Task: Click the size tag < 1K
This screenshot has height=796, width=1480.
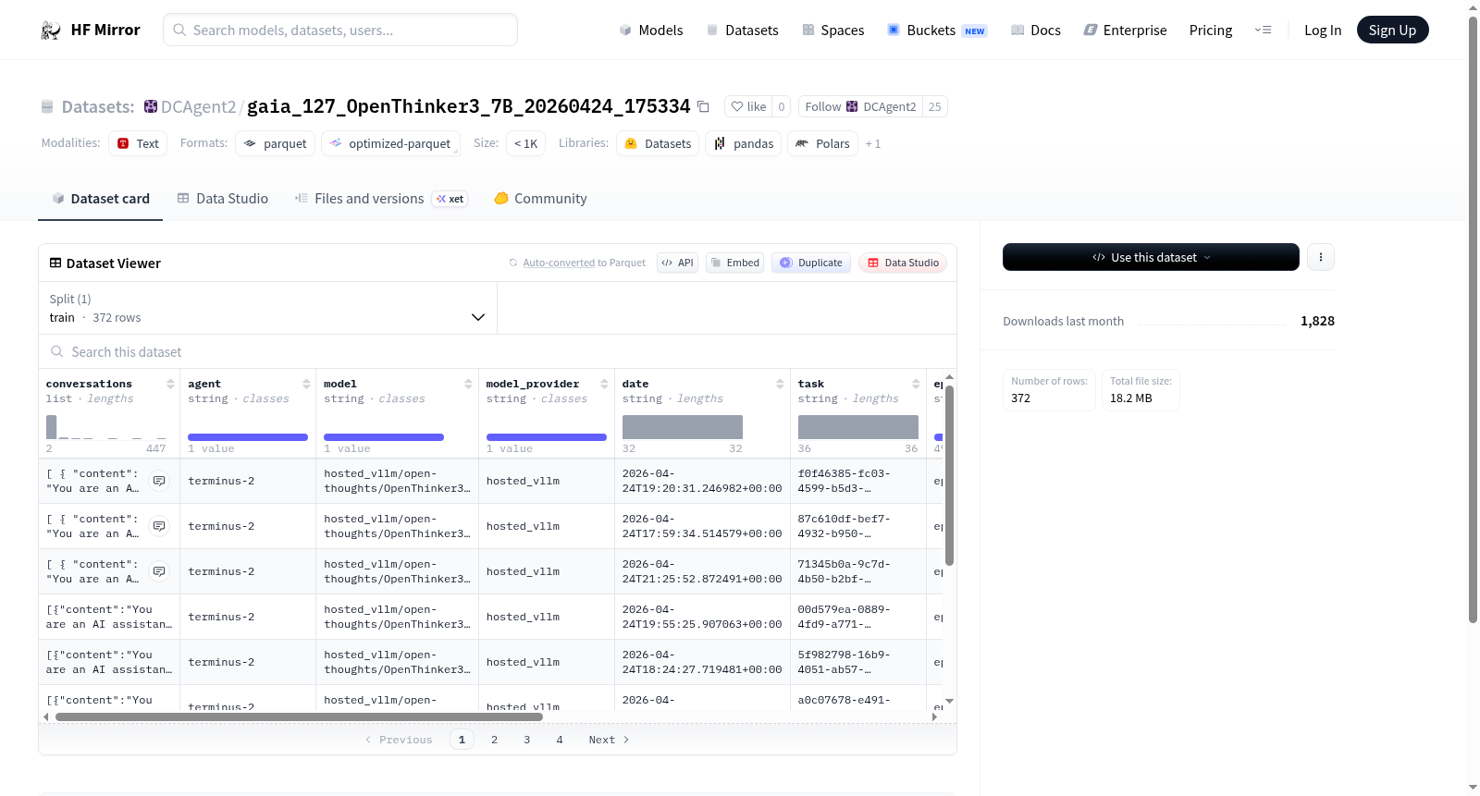Action: 525,143
